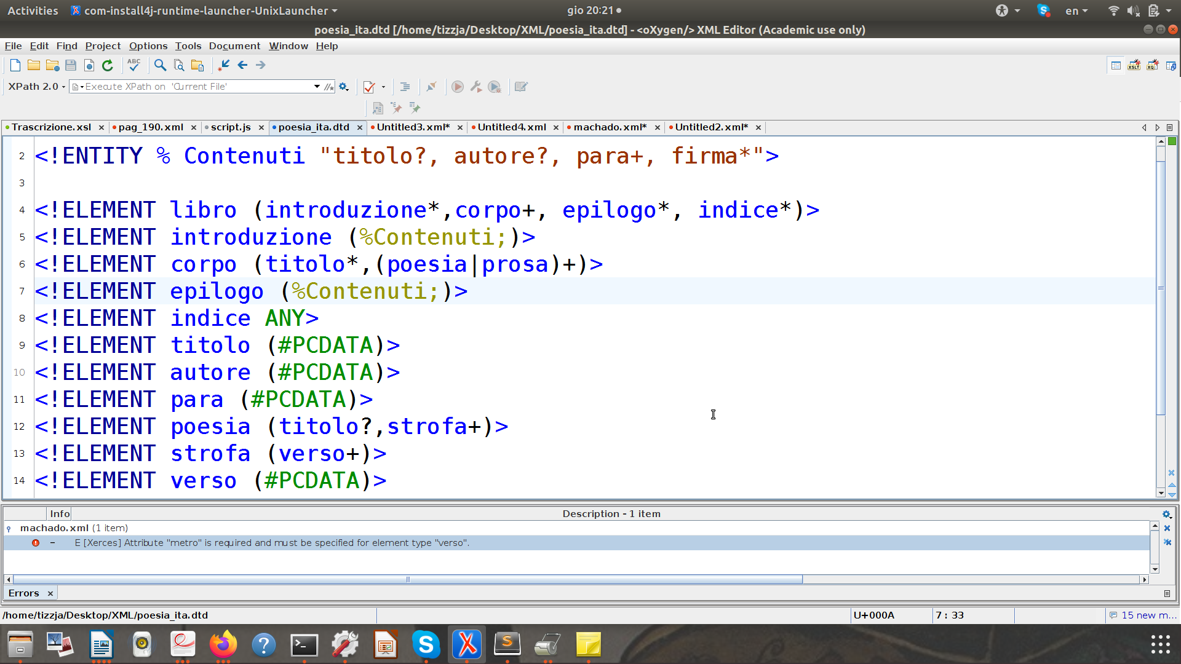1181x664 pixels.
Task: Click the Open file folder icon
Action: (x=34, y=65)
